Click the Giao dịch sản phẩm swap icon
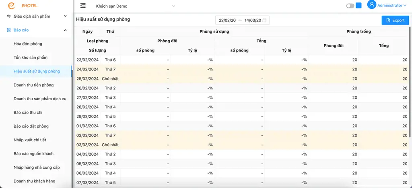The height and width of the screenshot is (190, 412). [9, 16]
